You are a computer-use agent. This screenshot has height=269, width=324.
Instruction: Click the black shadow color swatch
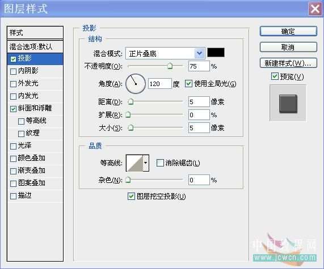[216, 53]
